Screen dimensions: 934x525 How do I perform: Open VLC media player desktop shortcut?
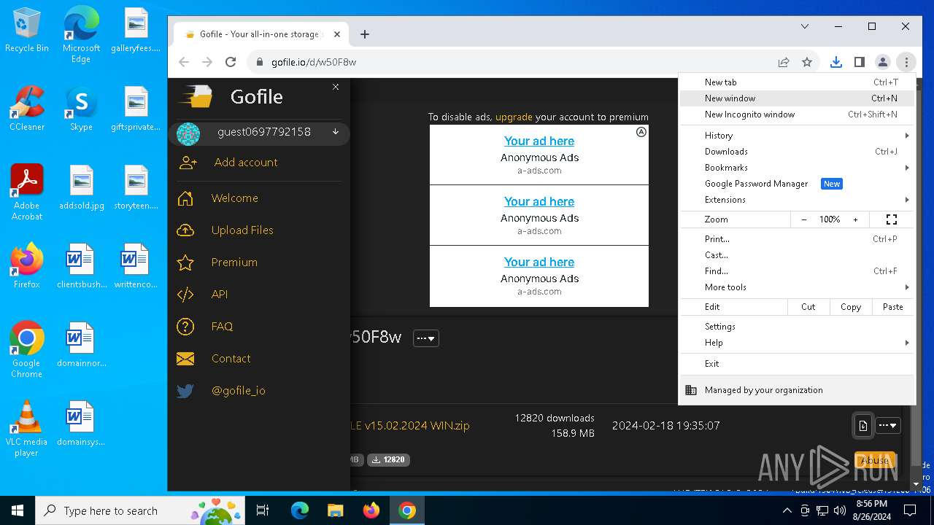click(x=26, y=429)
